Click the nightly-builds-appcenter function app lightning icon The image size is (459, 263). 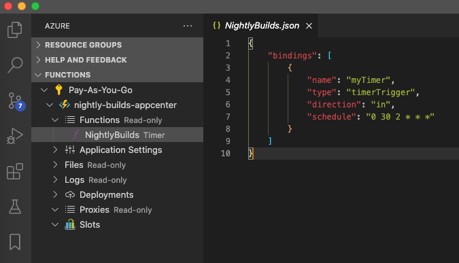65,105
